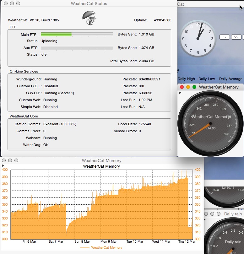Click Webcam status Running

[50, 138]
